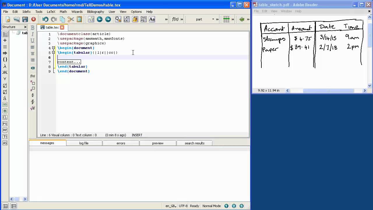The width and height of the screenshot is (373, 210).
Task: Insert square root symbol icon
Action: (33, 108)
